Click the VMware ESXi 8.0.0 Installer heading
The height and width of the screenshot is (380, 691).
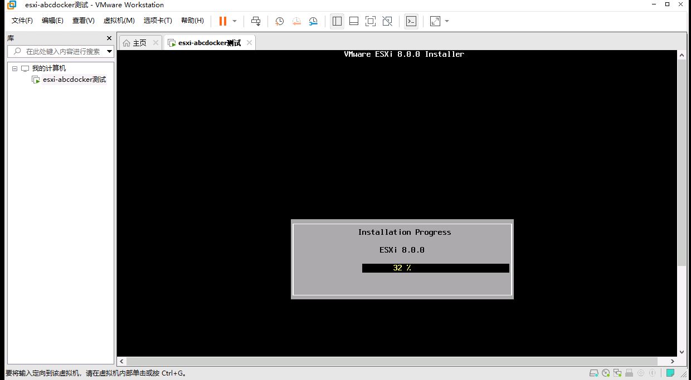(404, 54)
